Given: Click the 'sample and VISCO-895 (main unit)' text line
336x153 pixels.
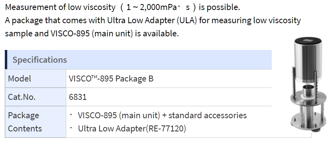Looking at the screenshot, I should click(92, 34).
